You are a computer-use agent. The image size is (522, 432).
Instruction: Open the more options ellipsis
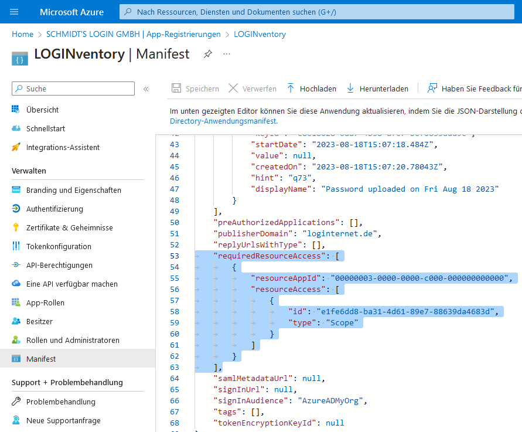[x=227, y=54]
